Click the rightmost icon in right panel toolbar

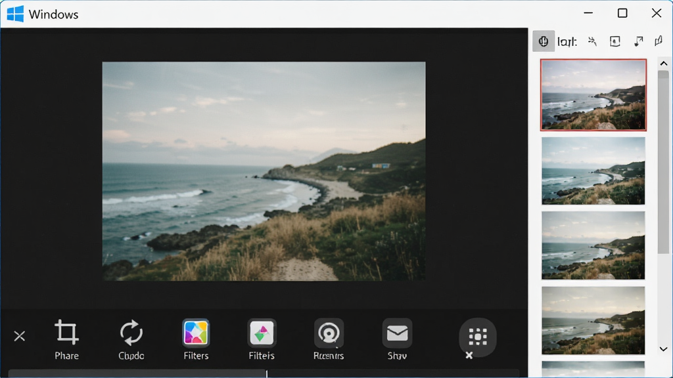point(659,41)
